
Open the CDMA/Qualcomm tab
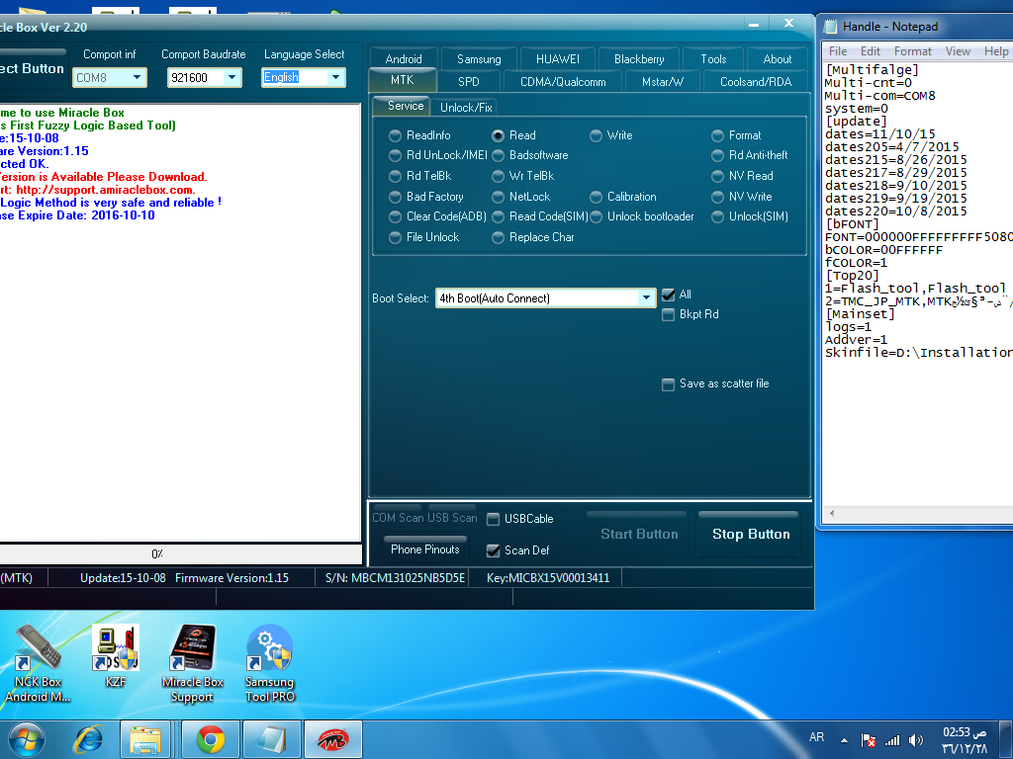tap(563, 81)
